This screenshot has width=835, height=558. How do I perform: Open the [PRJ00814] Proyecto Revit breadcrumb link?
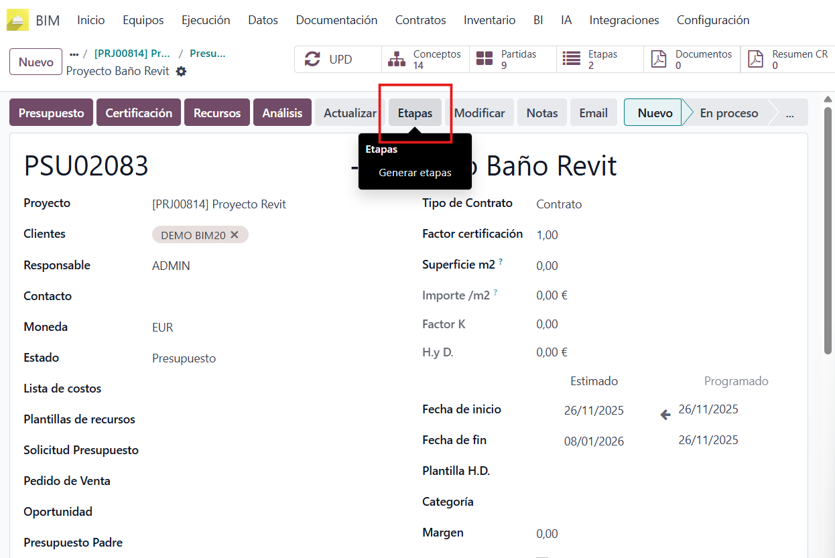[130, 53]
